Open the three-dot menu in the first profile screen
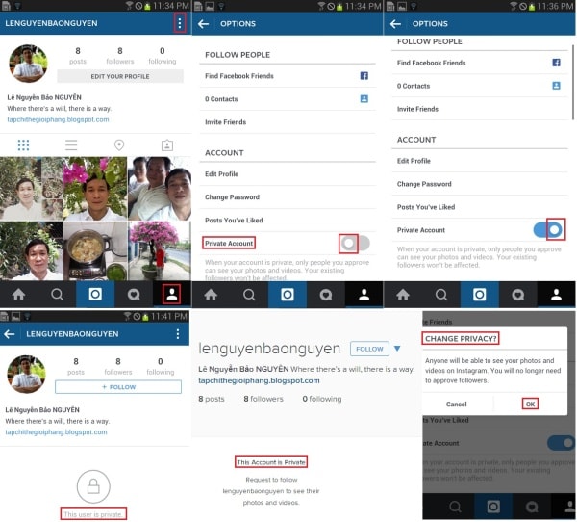Image resolution: width=577 pixels, height=522 pixels. click(x=180, y=23)
